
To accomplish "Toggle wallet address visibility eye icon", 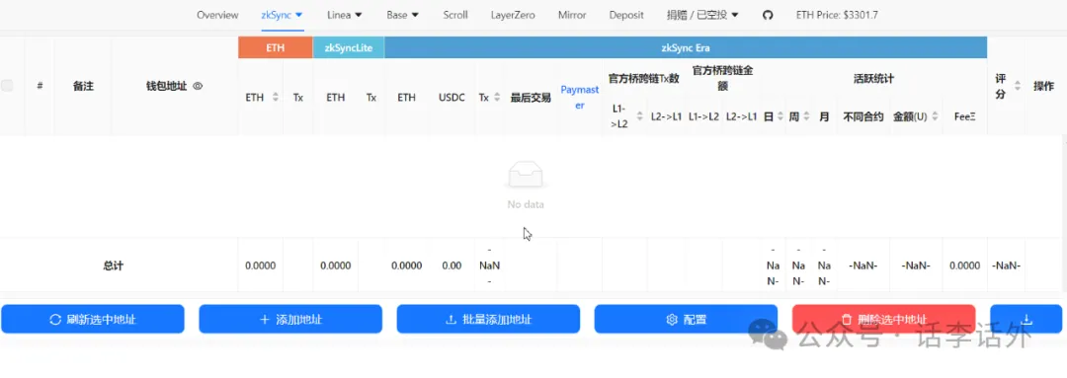I will tap(198, 86).
